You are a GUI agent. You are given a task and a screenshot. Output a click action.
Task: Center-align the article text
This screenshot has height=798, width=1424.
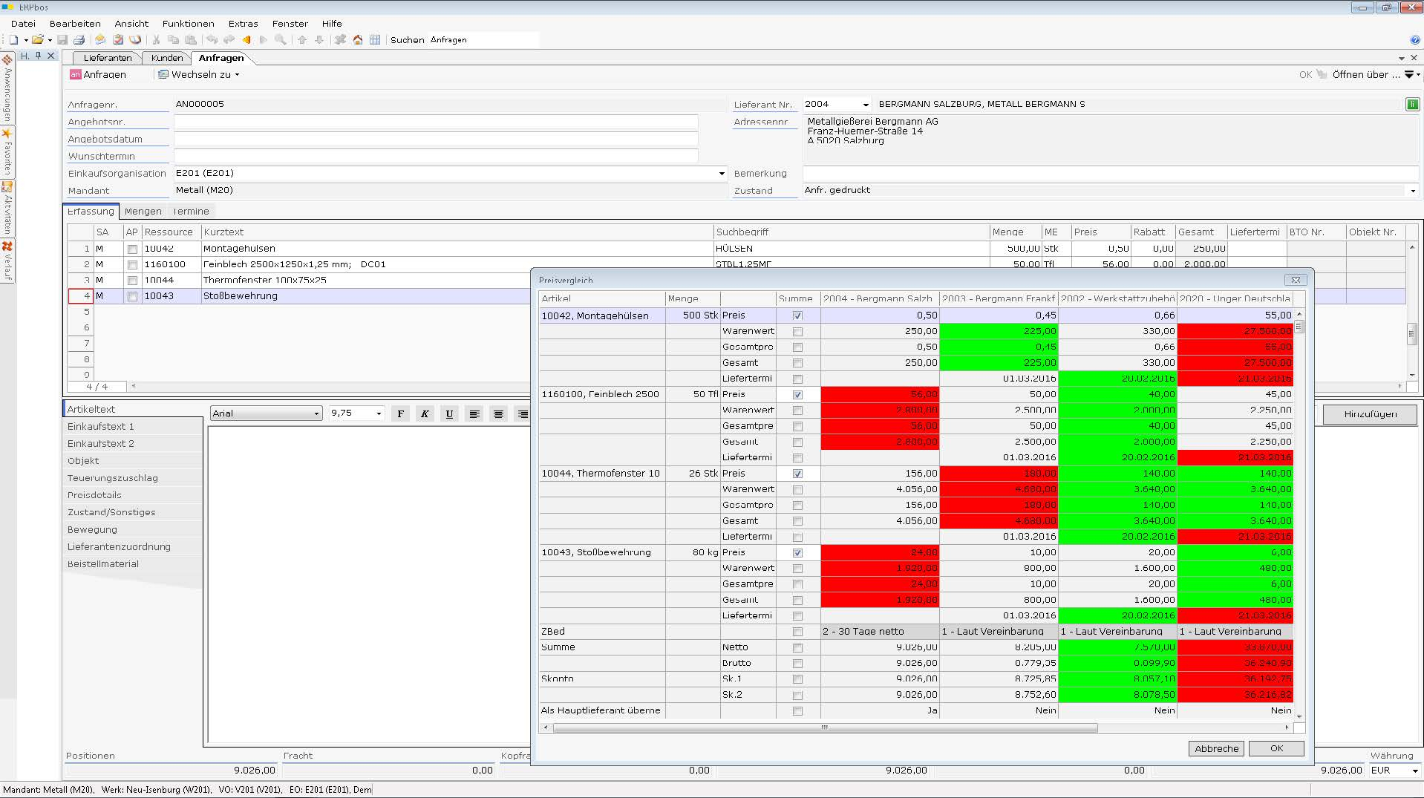click(x=498, y=414)
